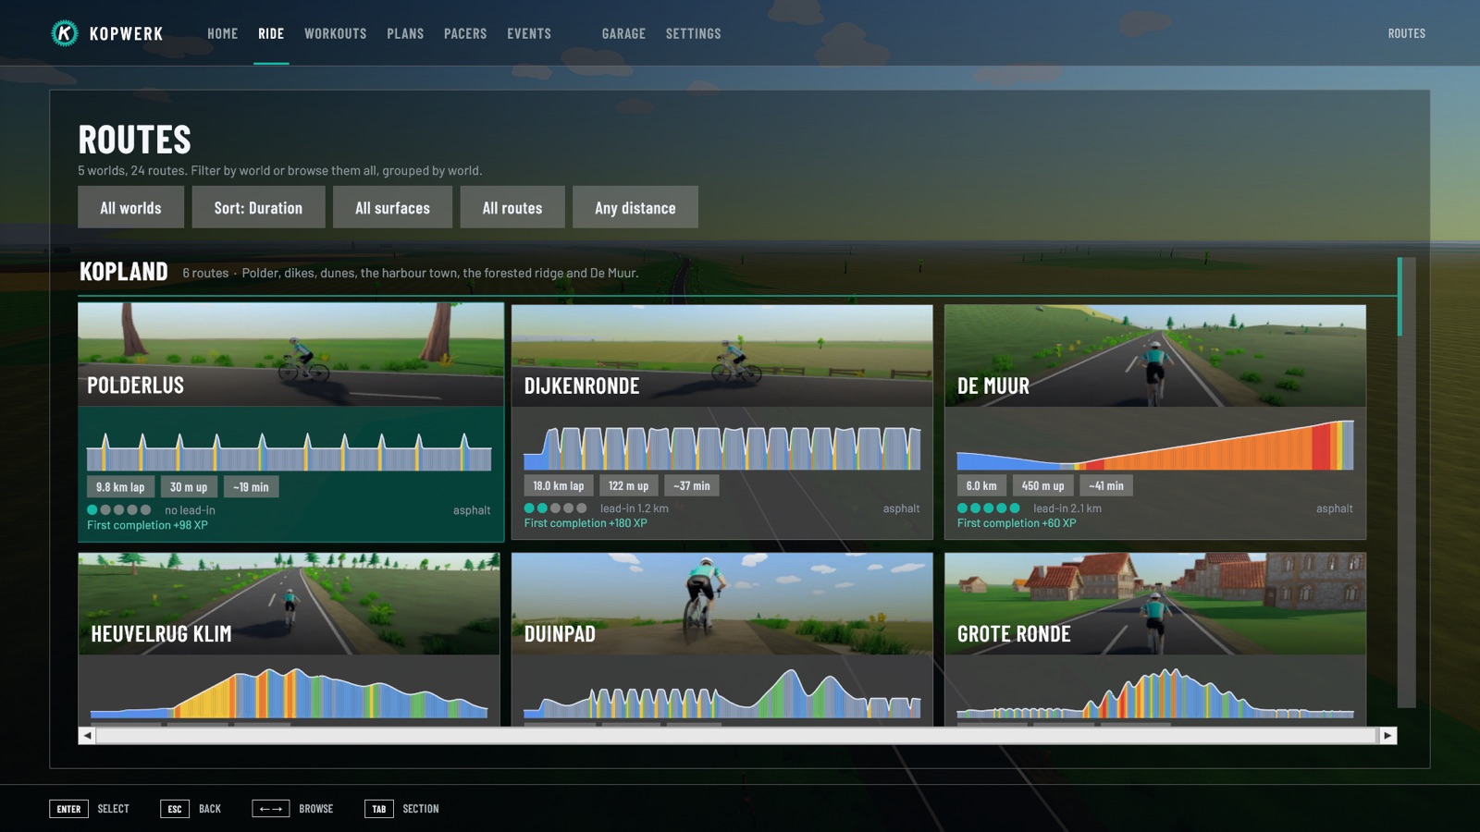Open Pacers from the top navigation
The image size is (1480, 832).
click(x=465, y=33)
